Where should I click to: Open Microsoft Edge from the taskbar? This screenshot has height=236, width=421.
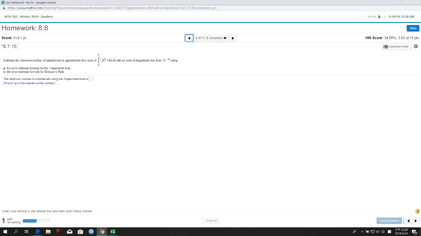coord(37,232)
